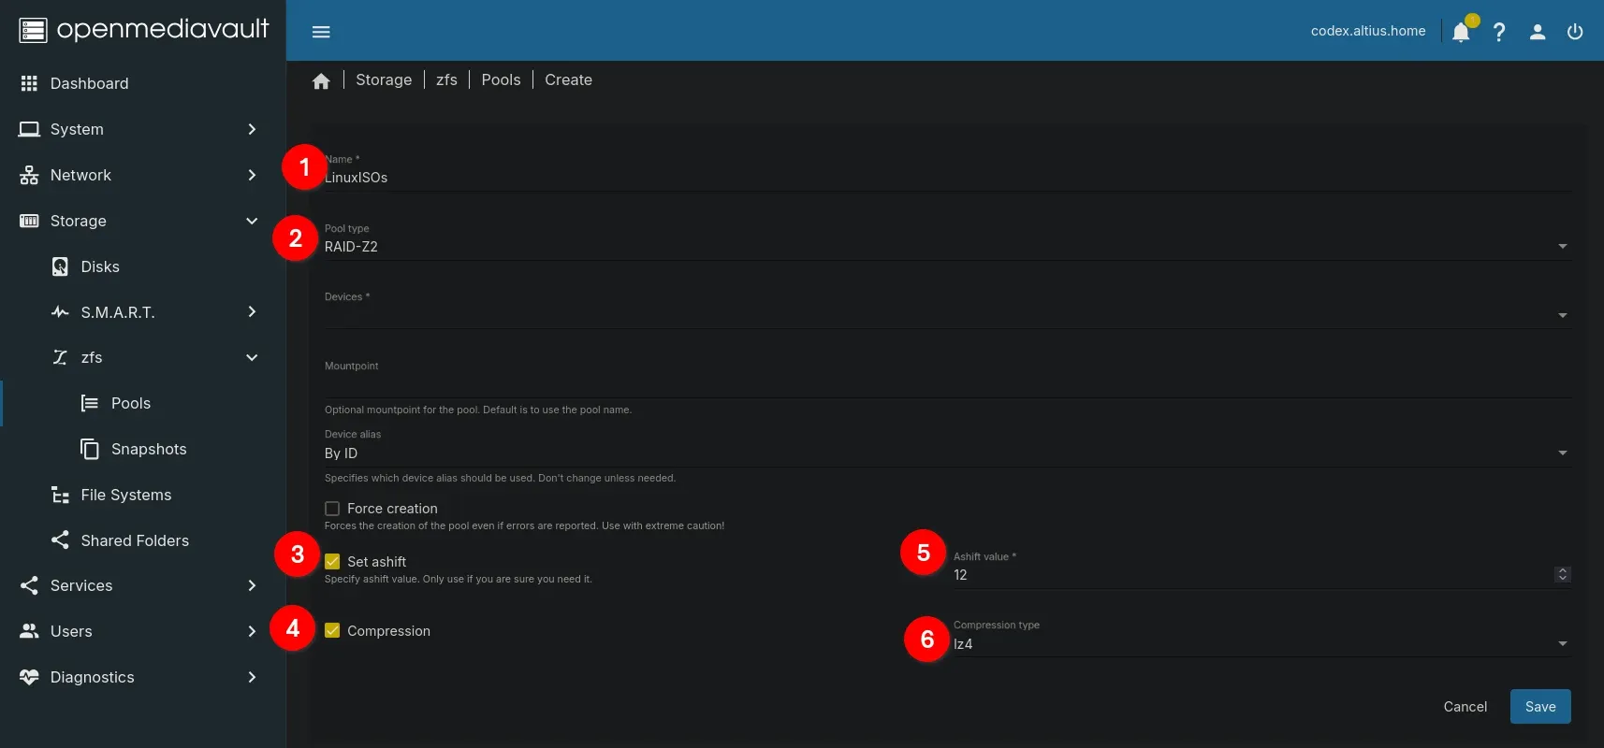The height and width of the screenshot is (748, 1604).
Task: Collapse the Storage menu chevron
Action: (x=252, y=221)
